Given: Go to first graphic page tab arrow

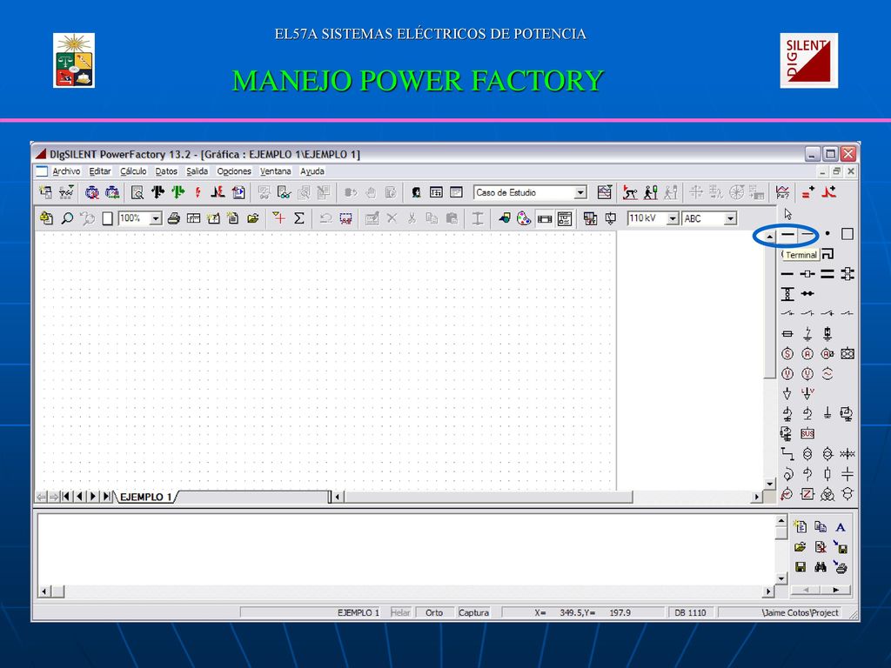Looking at the screenshot, I should (66, 497).
